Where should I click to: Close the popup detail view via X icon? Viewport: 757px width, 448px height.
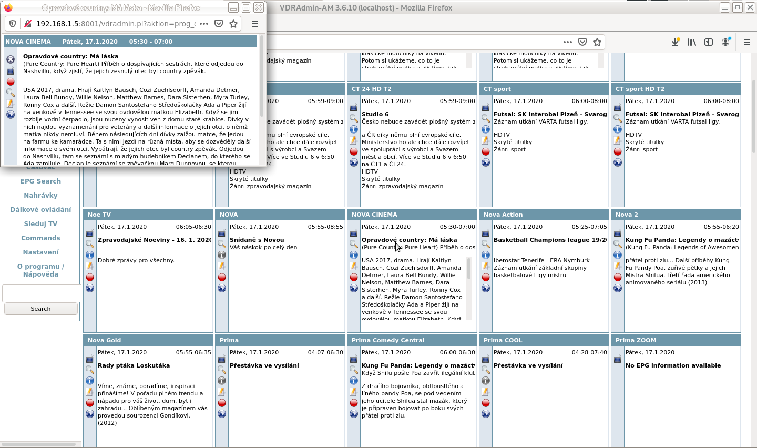[10, 59]
